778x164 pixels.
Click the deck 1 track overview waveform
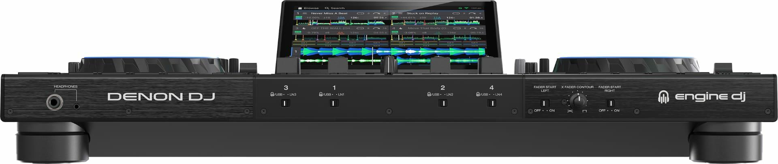tap(341, 23)
